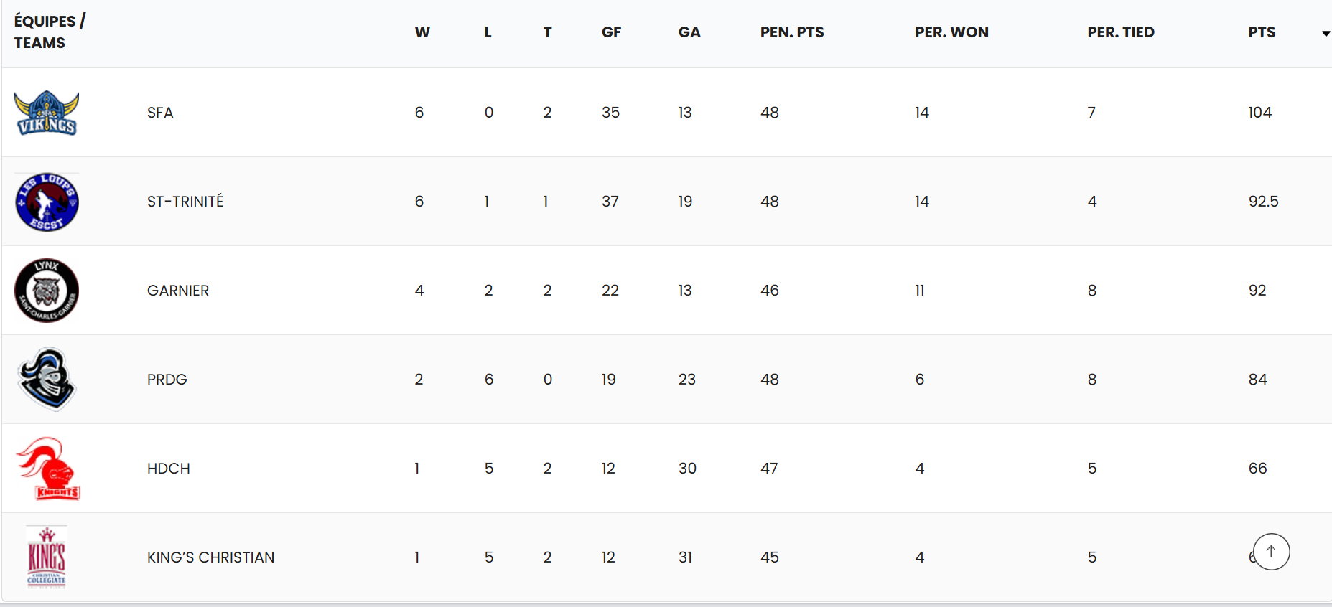
Task: Toggle the PTS sort arrow
Action: click(1326, 33)
